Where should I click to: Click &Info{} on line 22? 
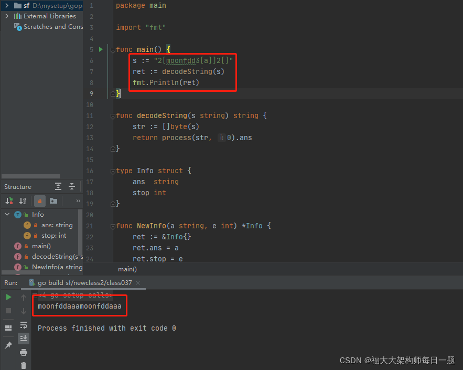pos(176,237)
